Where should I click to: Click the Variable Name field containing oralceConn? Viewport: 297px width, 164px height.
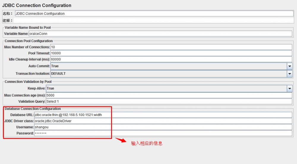(160, 33)
